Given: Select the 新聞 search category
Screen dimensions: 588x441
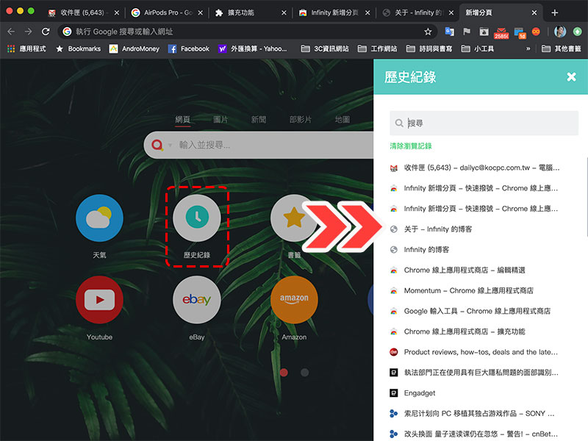Looking at the screenshot, I should click(259, 120).
